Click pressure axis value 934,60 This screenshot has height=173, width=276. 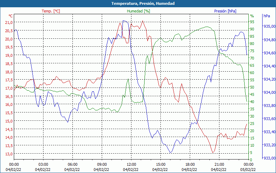point(269,53)
